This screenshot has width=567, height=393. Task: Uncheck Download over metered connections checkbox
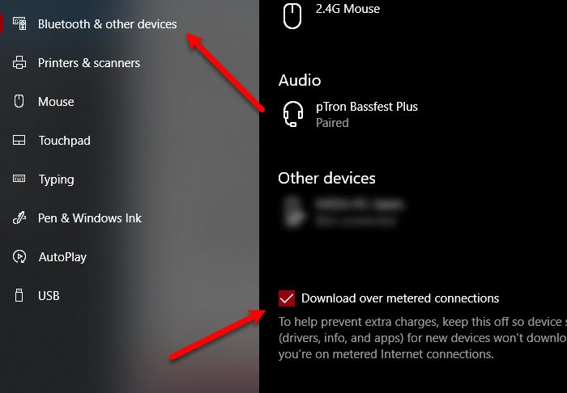(287, 298)
